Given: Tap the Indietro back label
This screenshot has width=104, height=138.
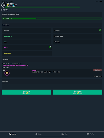Looking at the screenshot, I should tap(5, 10).
